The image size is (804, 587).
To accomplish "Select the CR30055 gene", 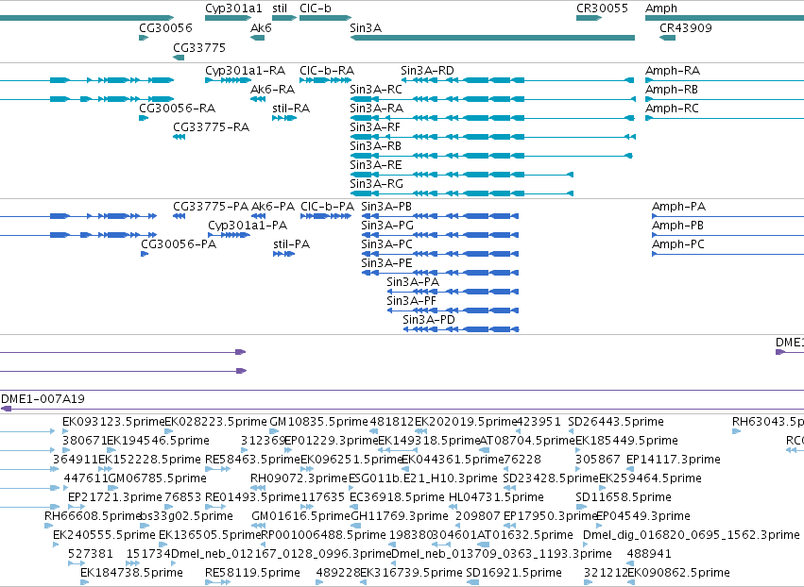I will [590, 18].
